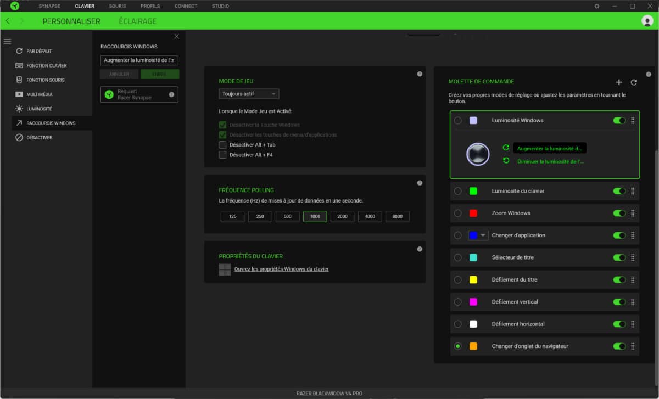Switch to the Souris tab
Screen dimensions: 659x399
[x=117, y=6]
